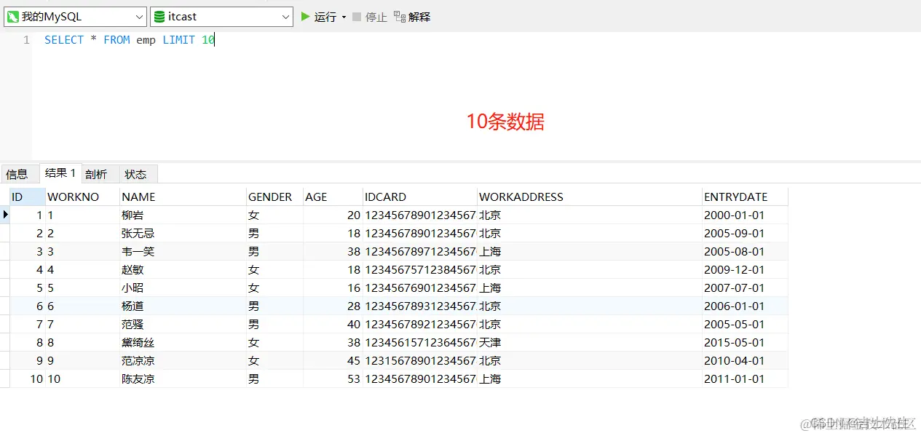Select the name cell 张无忌
Viewport: 921px width, 436px height.
(183, 233)
